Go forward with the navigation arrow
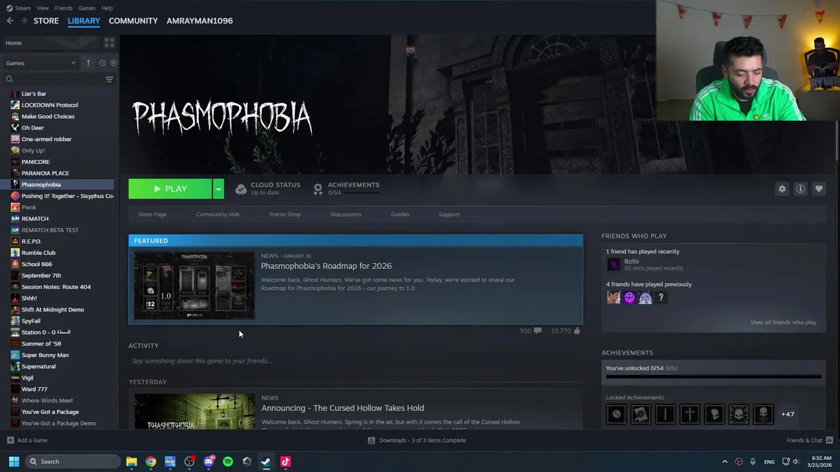 tap(24, 21)
